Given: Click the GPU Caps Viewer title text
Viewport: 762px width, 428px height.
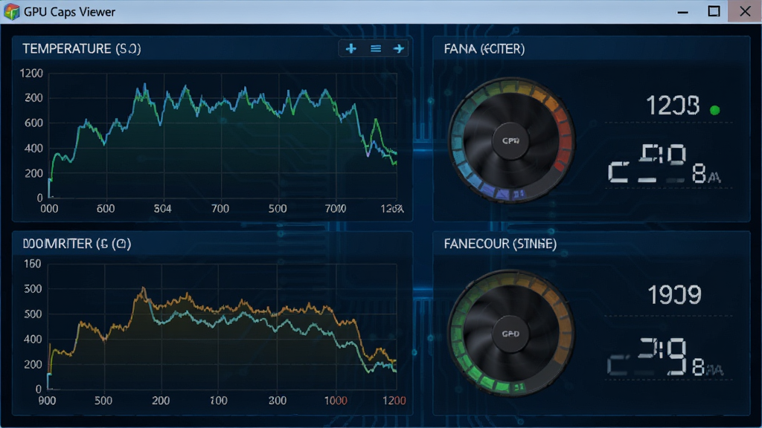Looking at the screenshot, I should pos(69,12).
